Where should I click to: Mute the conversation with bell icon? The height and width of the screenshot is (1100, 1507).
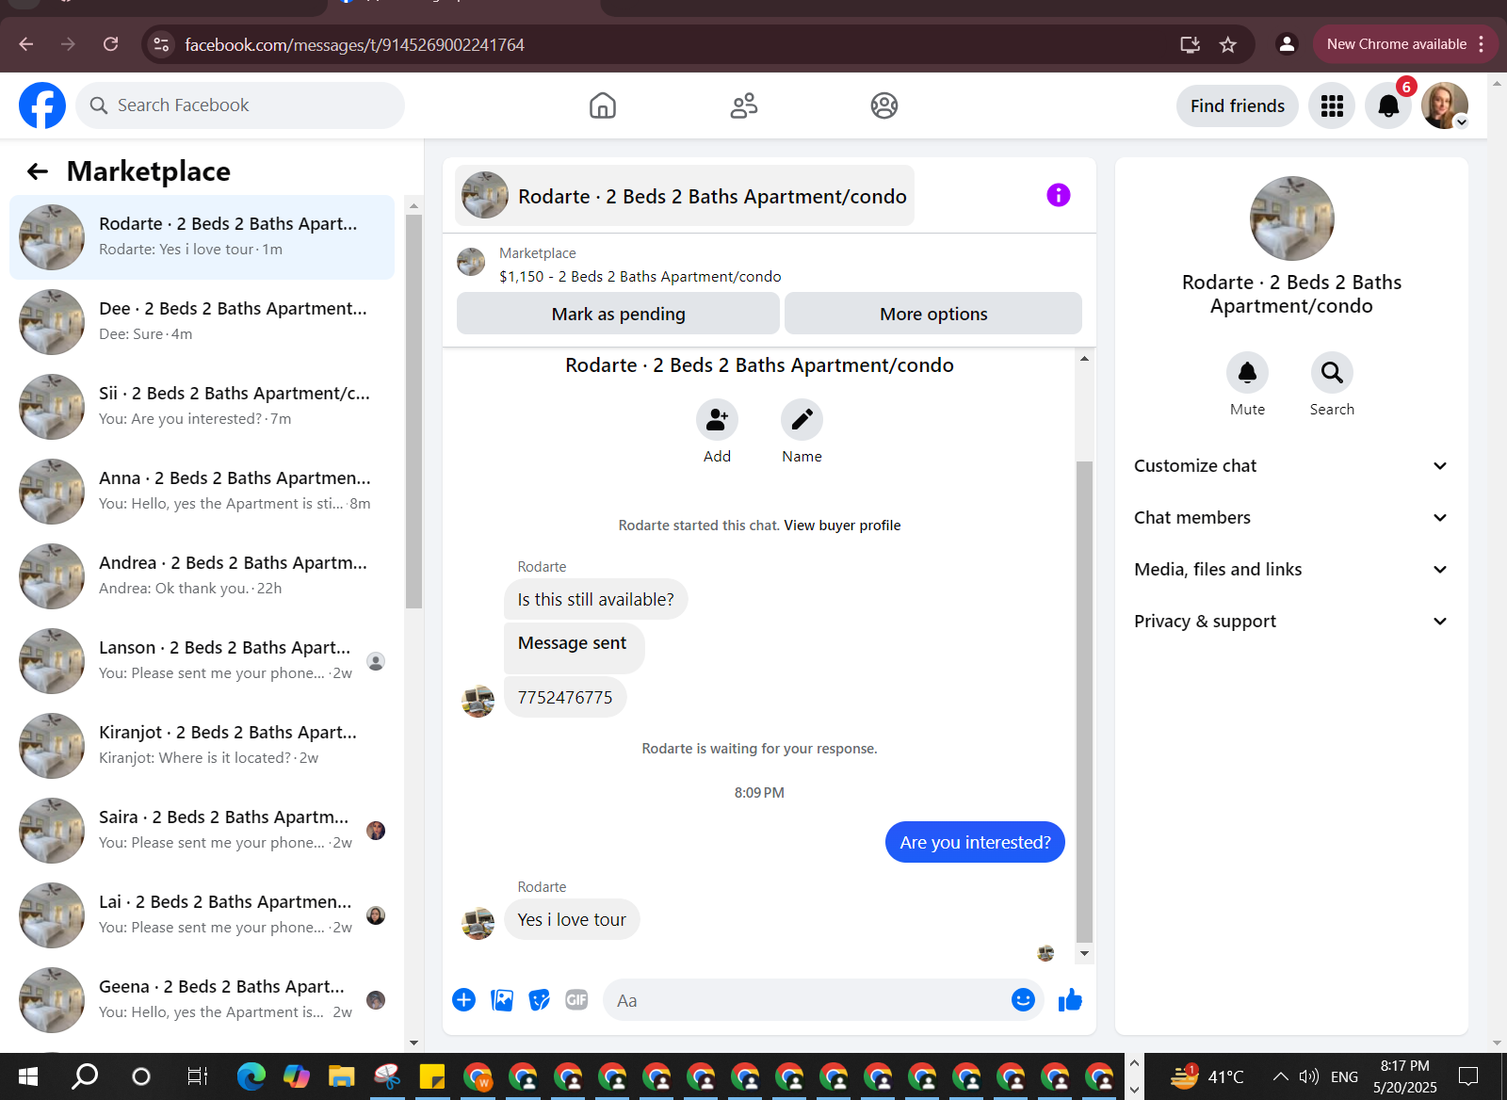click(x=1247, y=373)
